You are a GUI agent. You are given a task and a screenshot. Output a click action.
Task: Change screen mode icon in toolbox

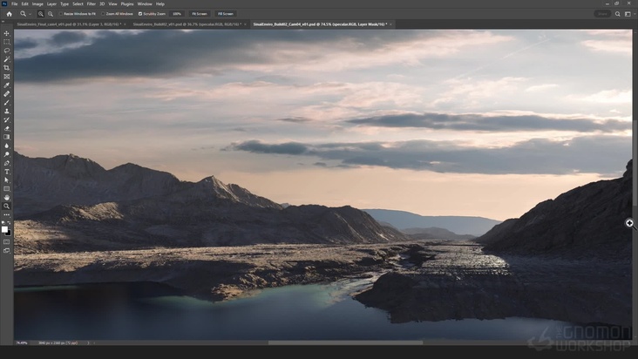pyautogui.click(x=6, y=251)
